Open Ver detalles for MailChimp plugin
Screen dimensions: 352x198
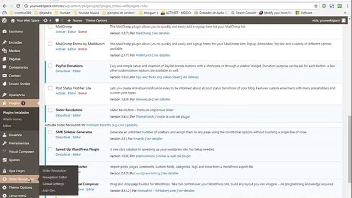point(161,33)
